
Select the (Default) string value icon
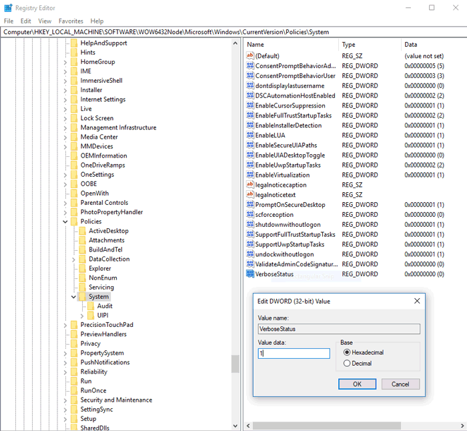(250, 56)
